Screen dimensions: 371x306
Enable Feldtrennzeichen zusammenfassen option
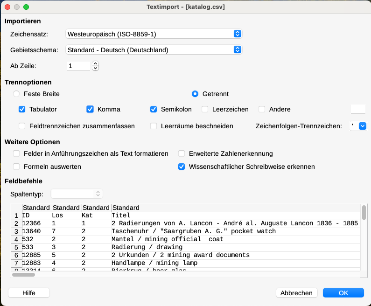point(22,126)
